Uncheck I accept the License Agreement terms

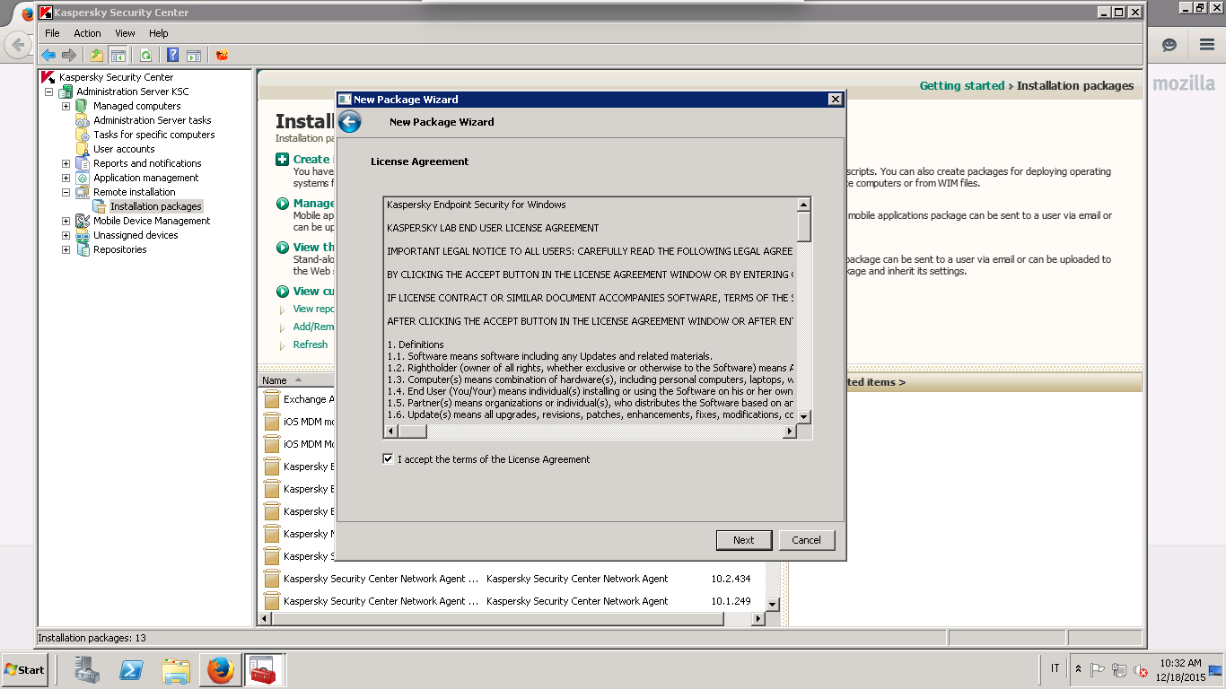[388, 458]
